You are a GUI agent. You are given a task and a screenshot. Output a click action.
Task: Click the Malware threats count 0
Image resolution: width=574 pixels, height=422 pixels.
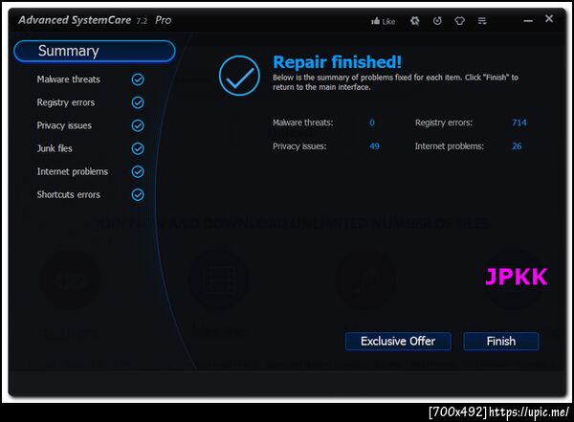click(372, 122)
